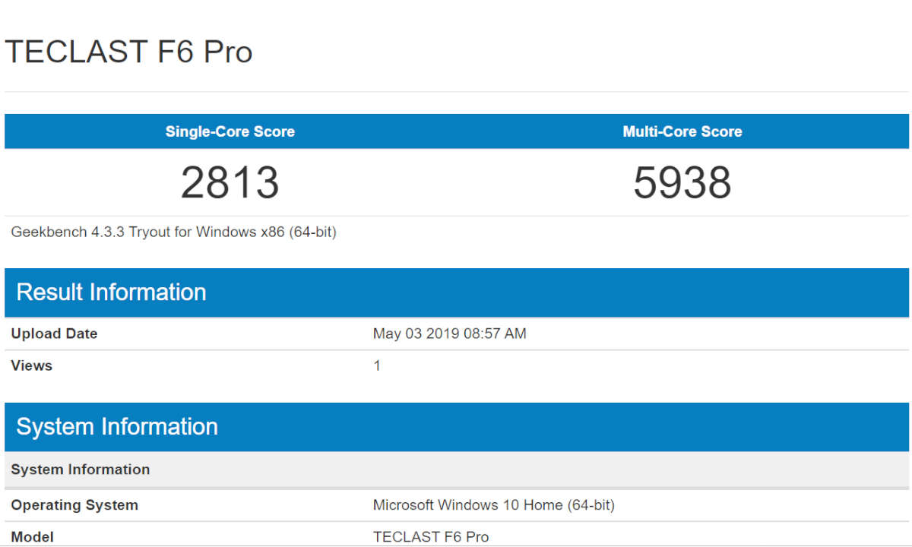The image size is (912, 547).
Task: Select the Single-Core Score header
Action: (x=230, y=131)
